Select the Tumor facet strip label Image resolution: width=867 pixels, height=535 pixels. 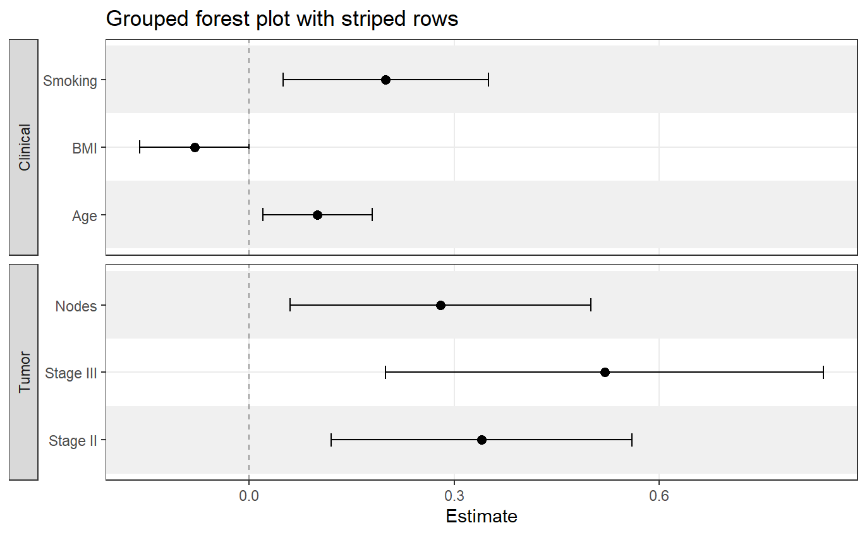24,372
